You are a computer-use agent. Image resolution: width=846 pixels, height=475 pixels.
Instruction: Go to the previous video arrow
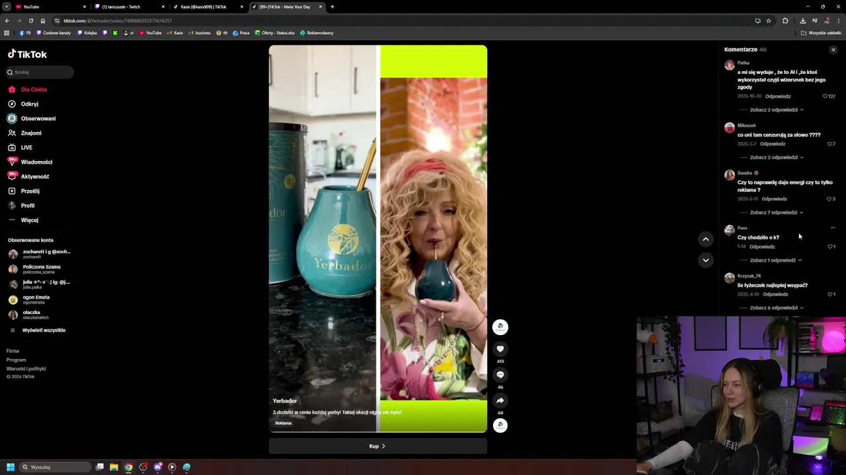coord(706,239)
